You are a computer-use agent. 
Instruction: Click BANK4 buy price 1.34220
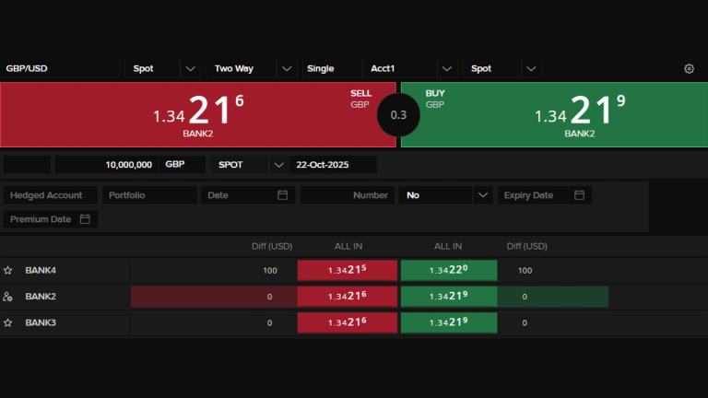click(449, 270)
